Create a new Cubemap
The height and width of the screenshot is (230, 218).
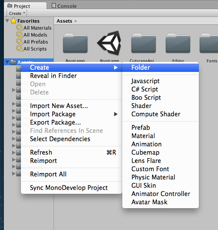pyautogui.click(x=161, y=152)
